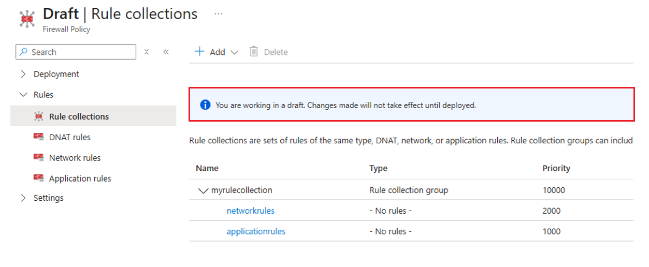This screenshot has height=267, width=649.
Task: Open the ellipsis more options menu
Action: pyautogui.click(x=218, y=14)
